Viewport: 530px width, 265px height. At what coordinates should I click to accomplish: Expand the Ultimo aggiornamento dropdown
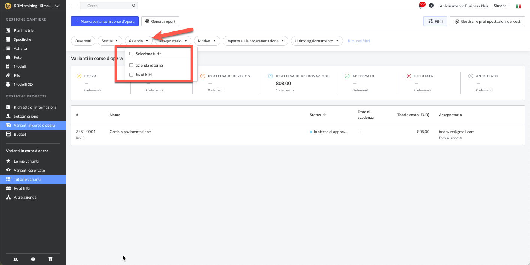point(316,41)
